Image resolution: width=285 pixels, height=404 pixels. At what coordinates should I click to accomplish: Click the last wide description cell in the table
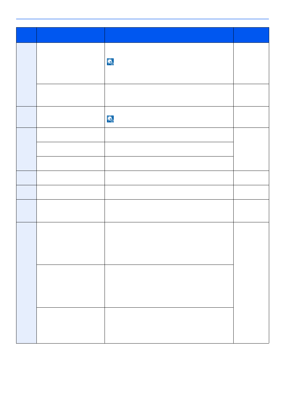click(169, 325)
